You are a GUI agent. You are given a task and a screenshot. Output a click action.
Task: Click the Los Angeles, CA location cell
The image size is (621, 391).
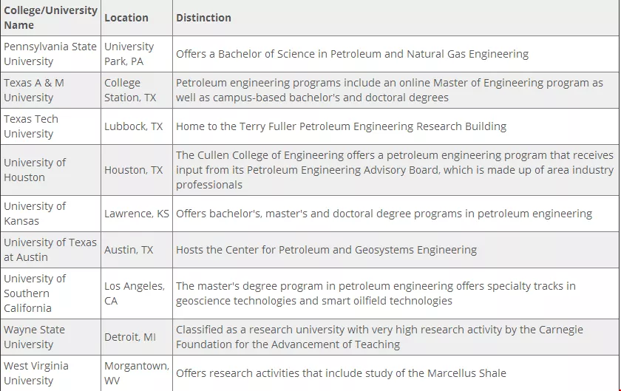135,293
